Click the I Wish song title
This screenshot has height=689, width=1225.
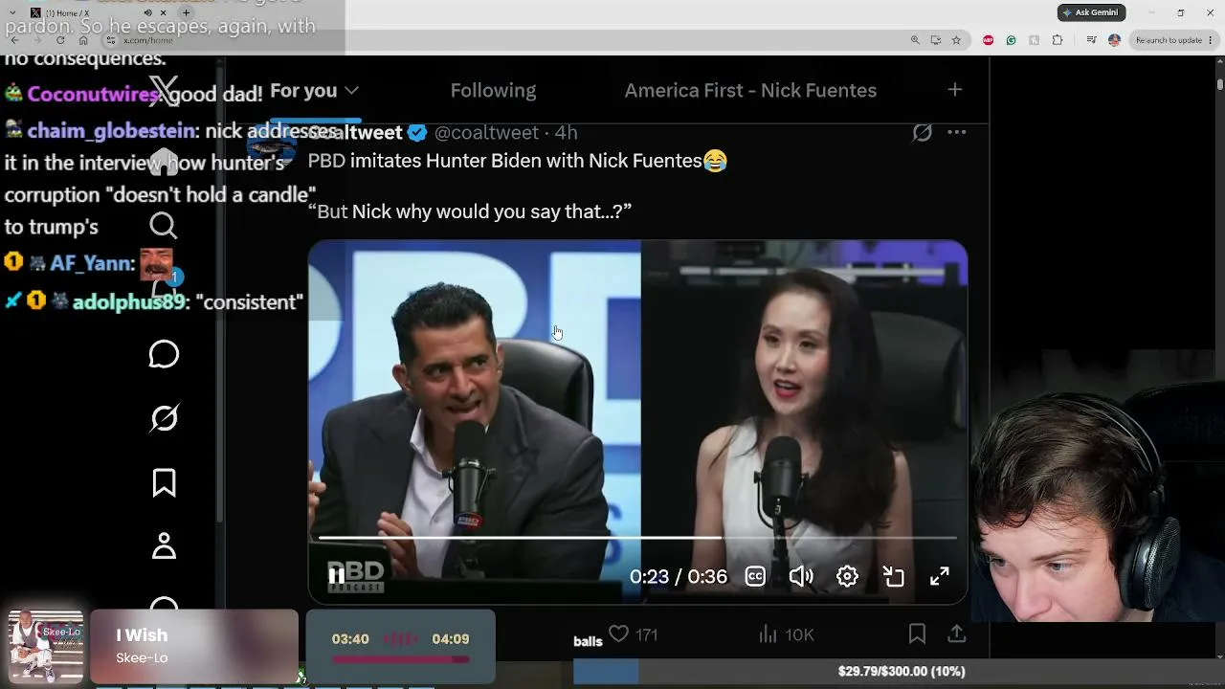tap(142, 635)
